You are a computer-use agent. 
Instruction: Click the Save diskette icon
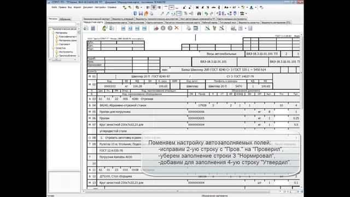(x=141, y=14)
